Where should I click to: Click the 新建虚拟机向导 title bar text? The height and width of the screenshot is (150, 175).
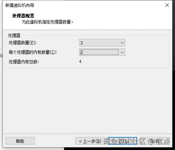pyautogui.click(x=20, y=5)
